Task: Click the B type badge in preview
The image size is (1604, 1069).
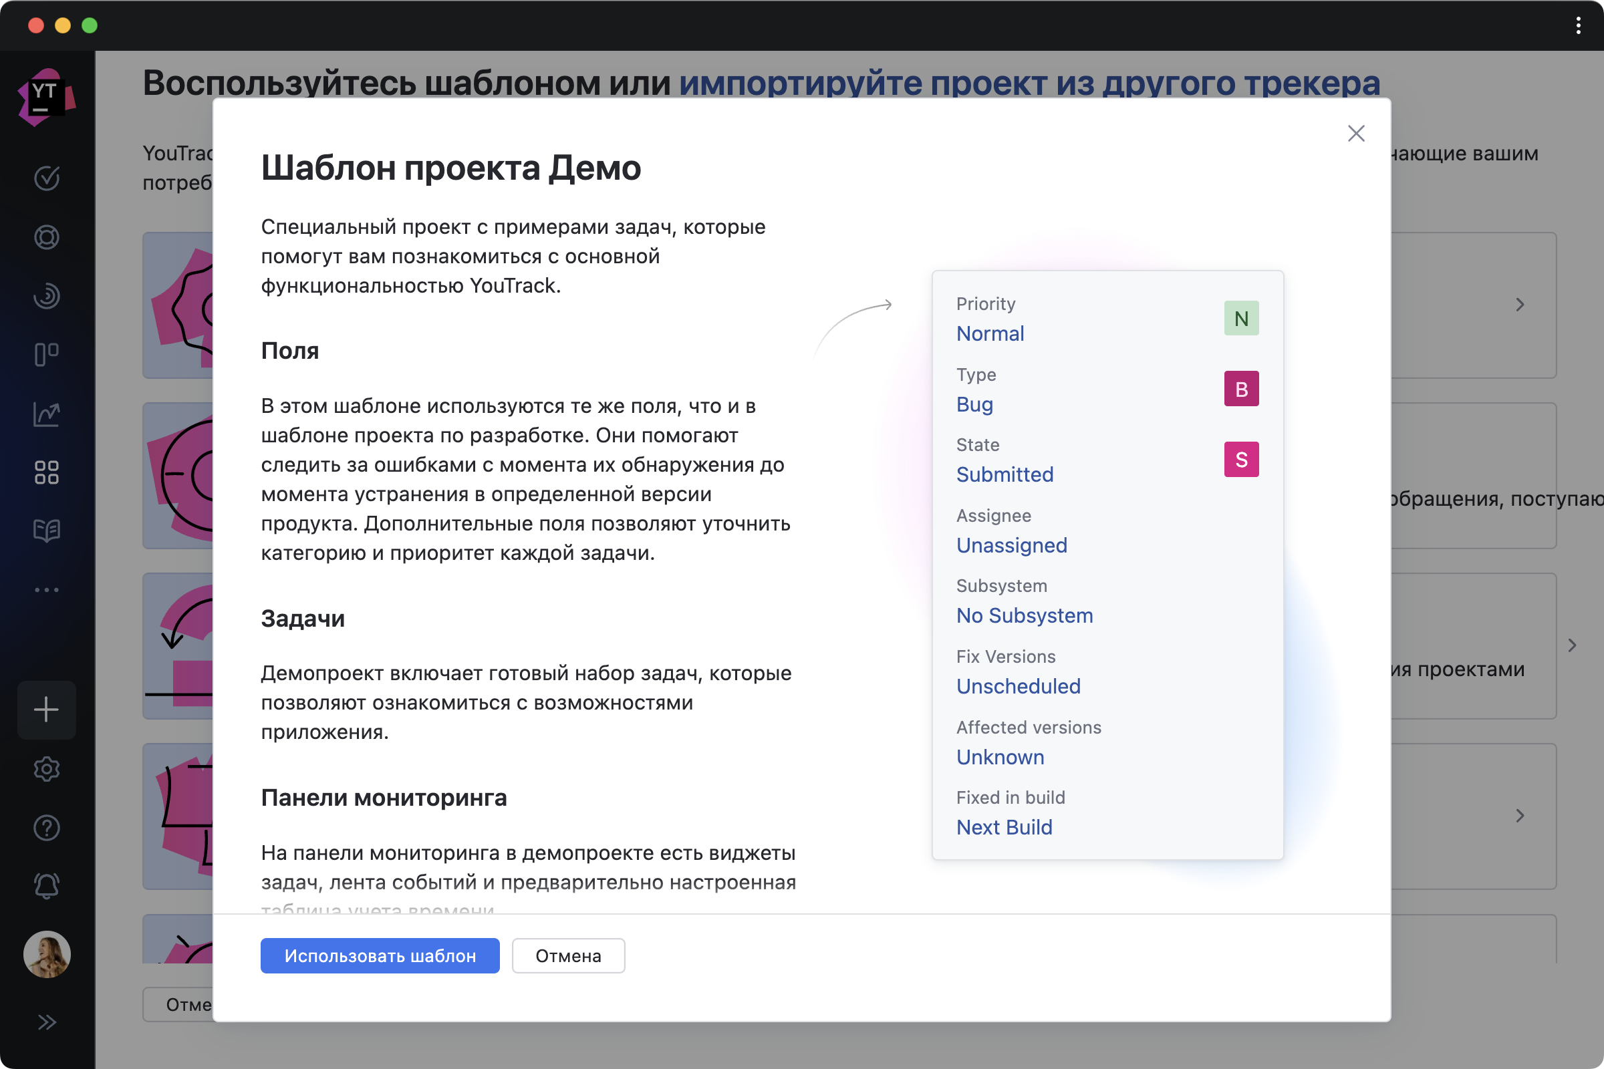Action: tap(1241, 389)
